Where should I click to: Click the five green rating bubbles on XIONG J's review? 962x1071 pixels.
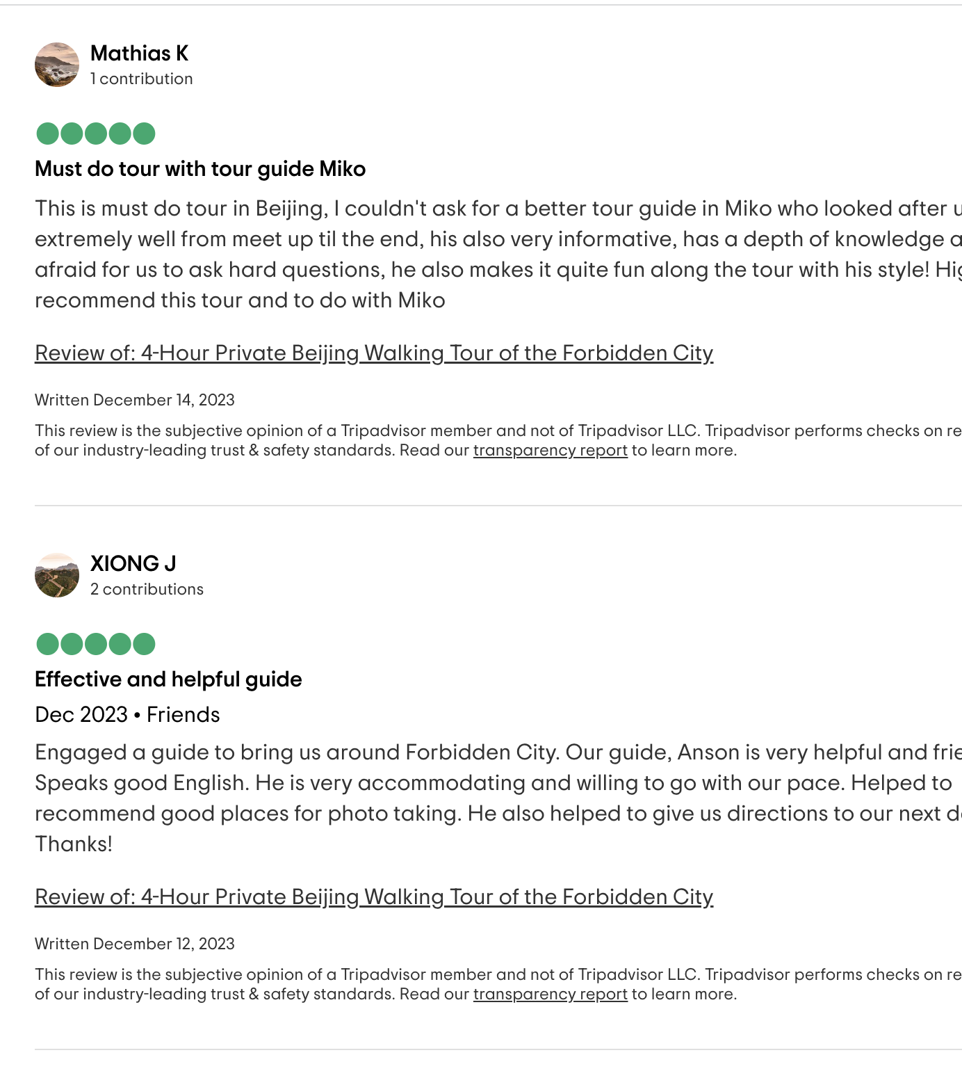click(x=96, y=644)
